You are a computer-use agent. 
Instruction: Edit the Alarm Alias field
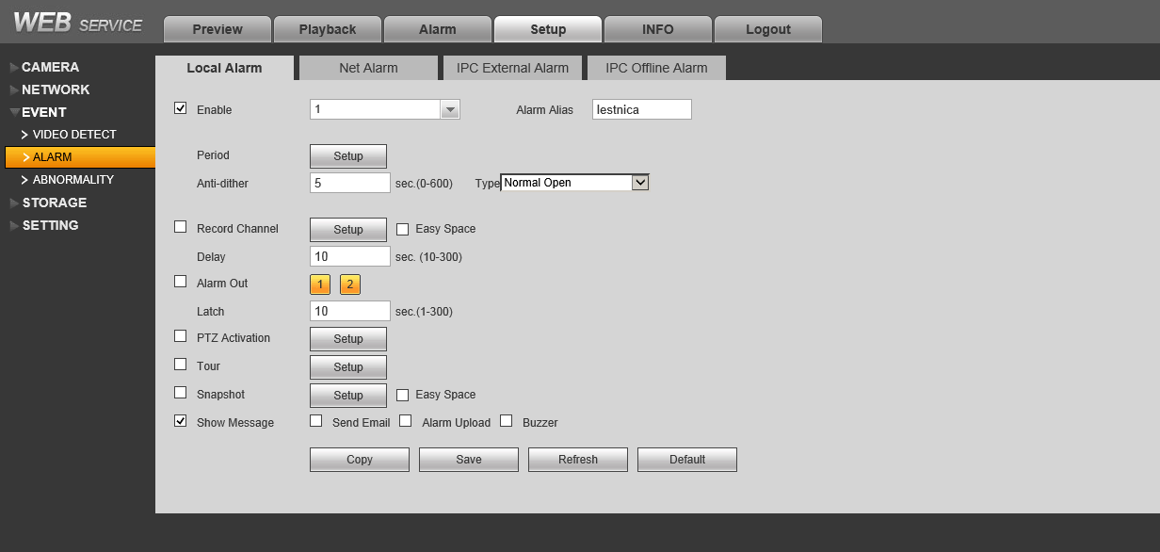coord(642,109)
